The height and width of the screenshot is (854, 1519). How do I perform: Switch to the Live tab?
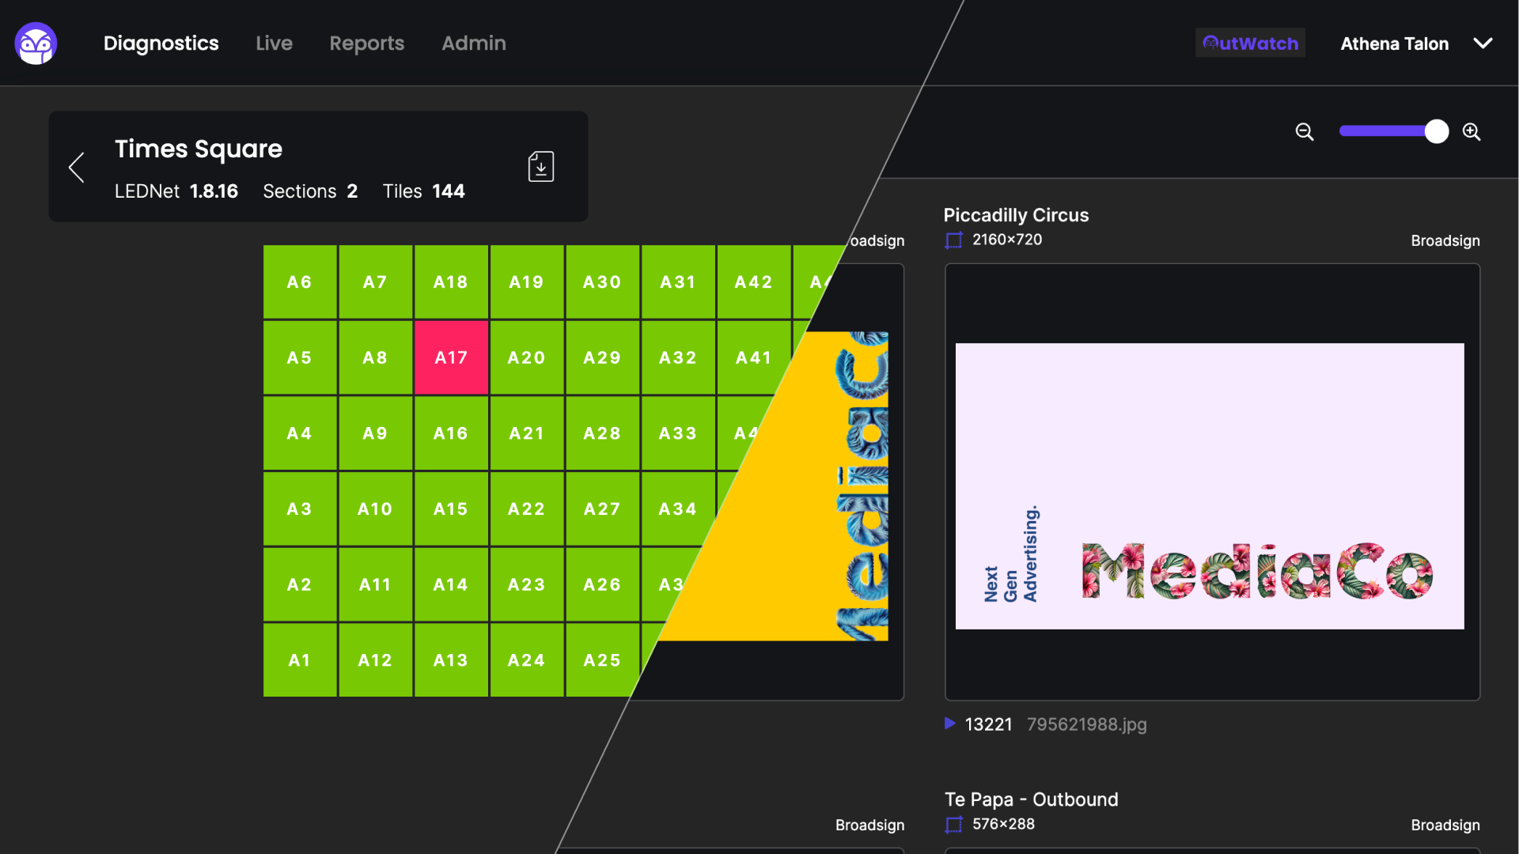(274, 43)
